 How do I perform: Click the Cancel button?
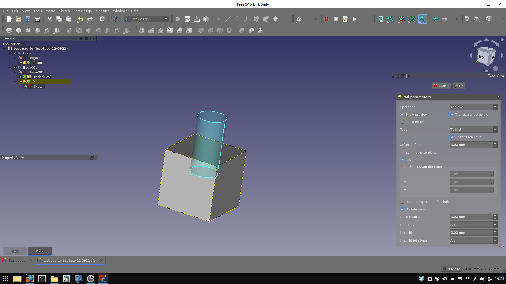(x=441, y=85)
